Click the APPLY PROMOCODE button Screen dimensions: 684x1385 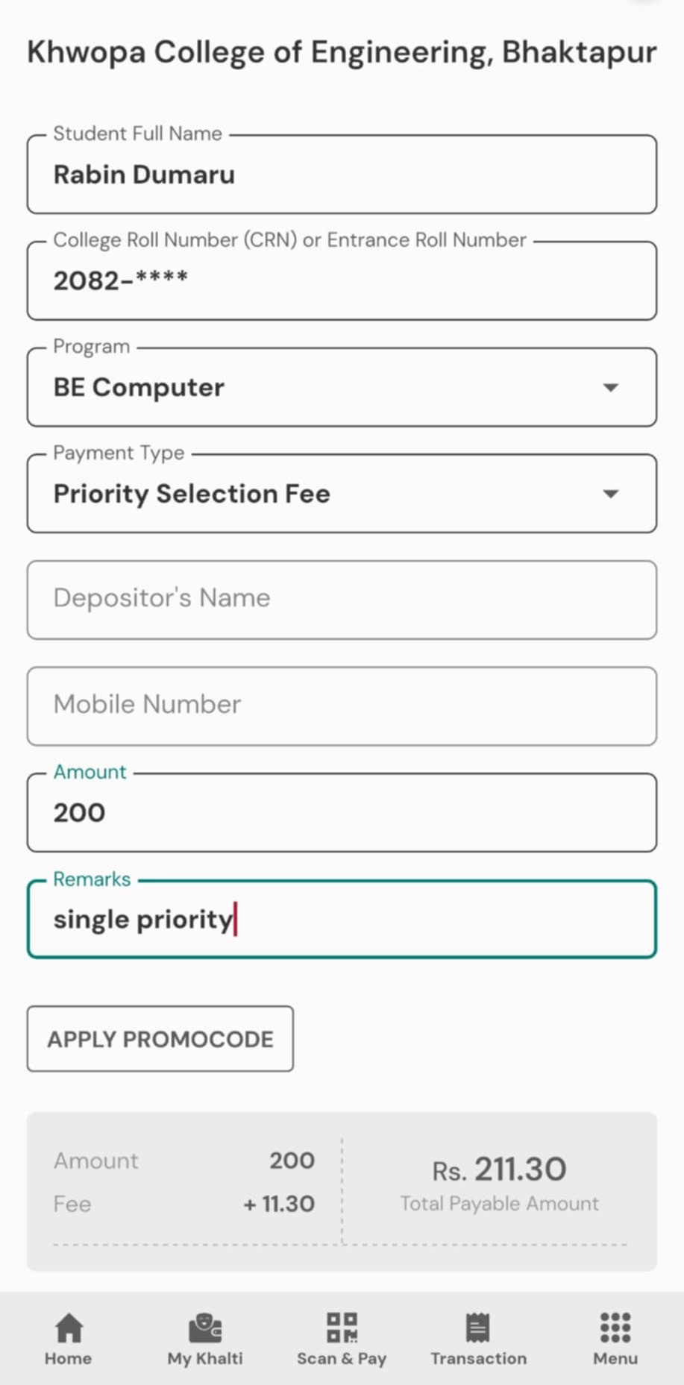pyautogui.click(x=160, y=1039)
